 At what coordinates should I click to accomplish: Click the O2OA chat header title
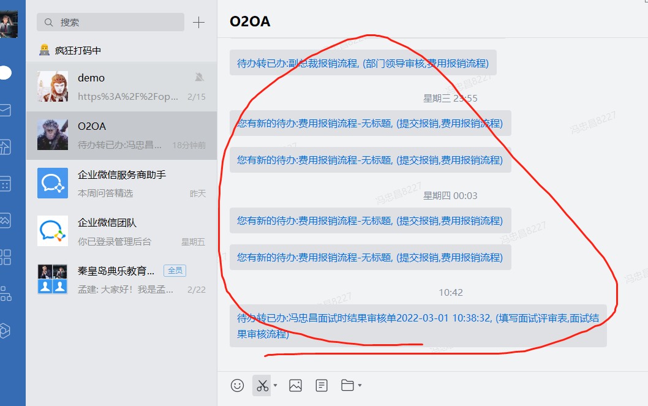click(250, 21)
